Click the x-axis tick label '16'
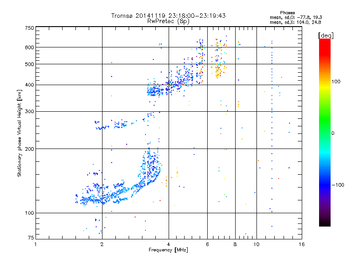 tap(302, 244)
